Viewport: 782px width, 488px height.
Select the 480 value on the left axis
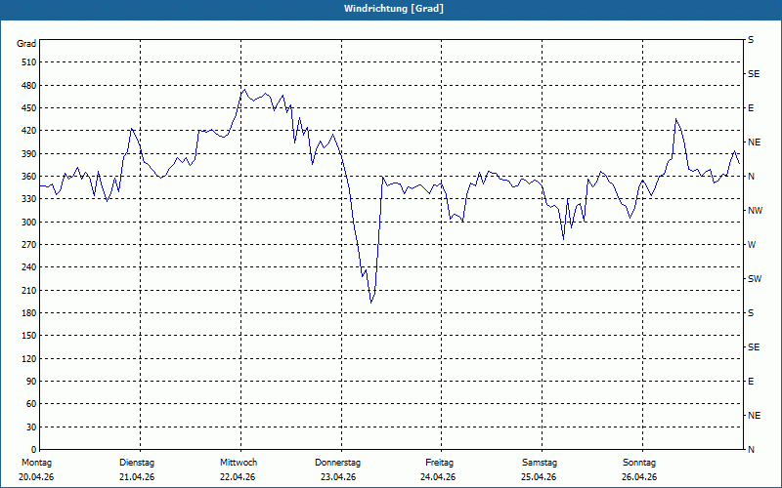pyautogui.click(x=29, y=85)
